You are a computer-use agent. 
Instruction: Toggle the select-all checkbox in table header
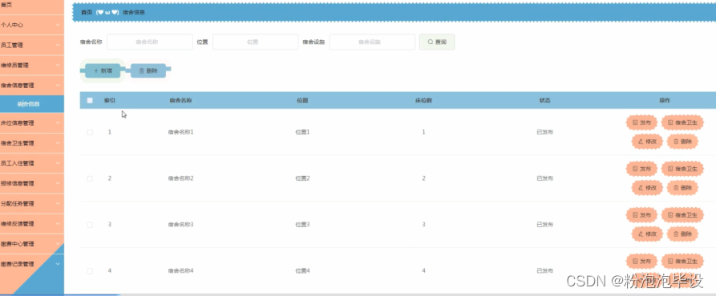click(x=90, y=100)
